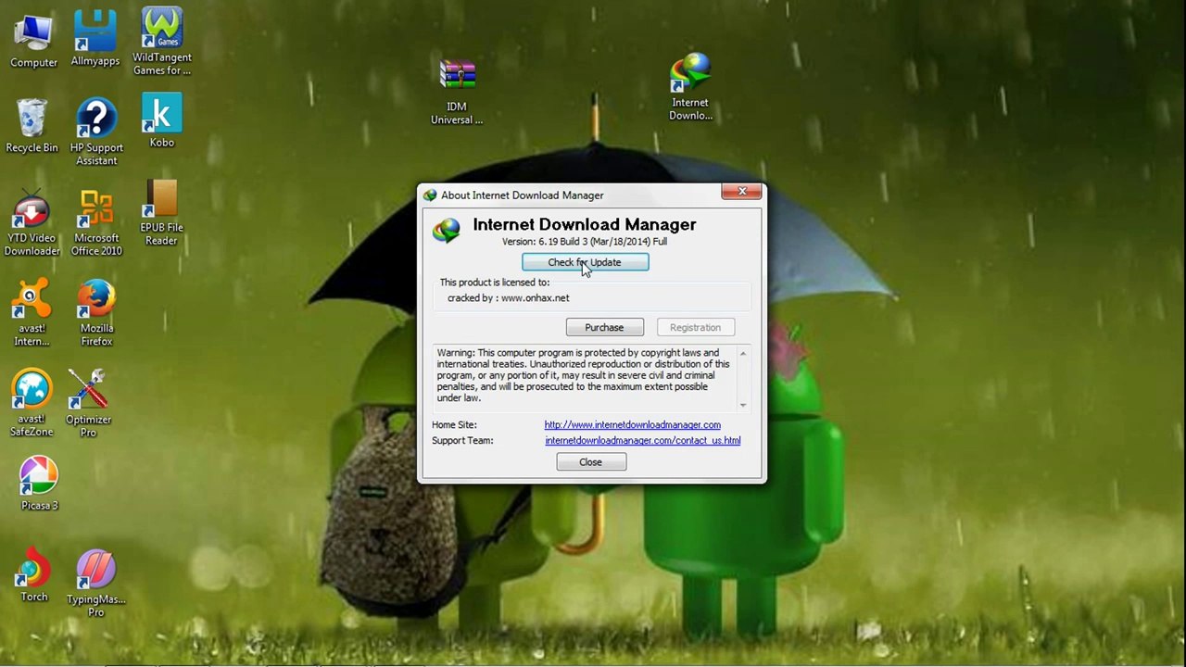Screen dimensions: 1186x667
Task: Click the 'About Internet Download Manager' title text
Action: click(x=523, y=195)
